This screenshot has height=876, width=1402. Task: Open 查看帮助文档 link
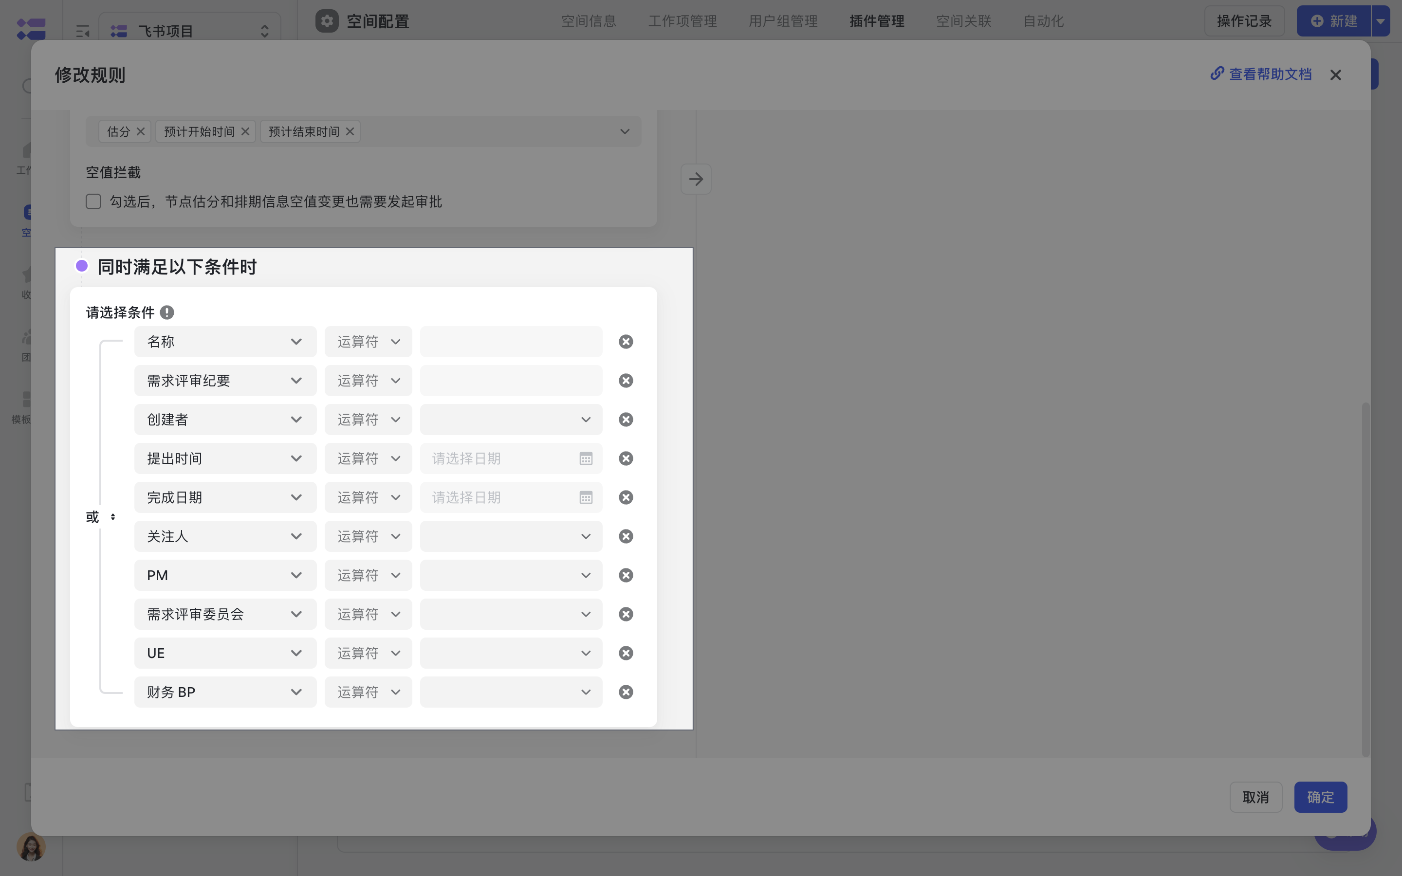tap(1261, 74)
